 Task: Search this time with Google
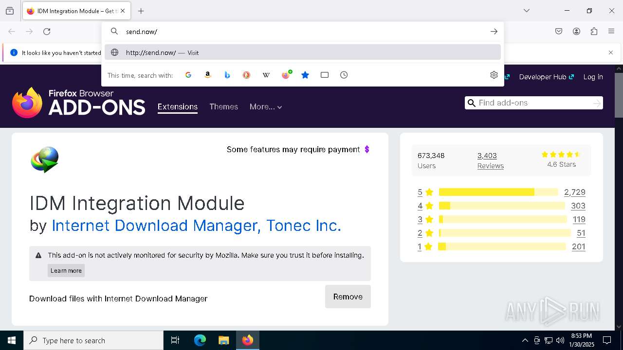pos(188,75)
